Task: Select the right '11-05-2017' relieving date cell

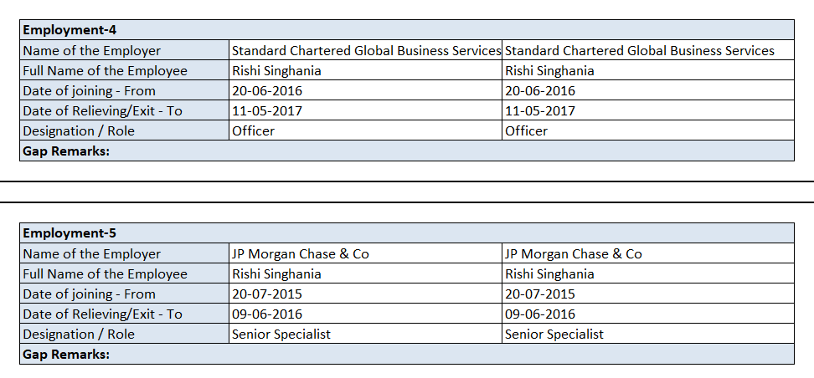Action: pos(540,110)
